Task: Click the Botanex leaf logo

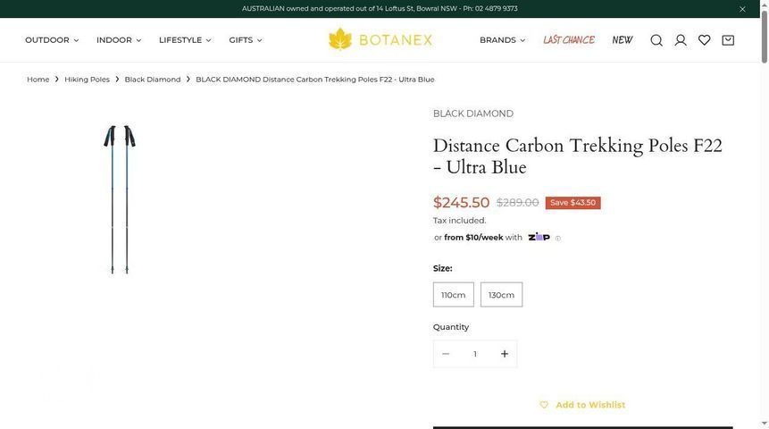Action: tap(380, 39)
